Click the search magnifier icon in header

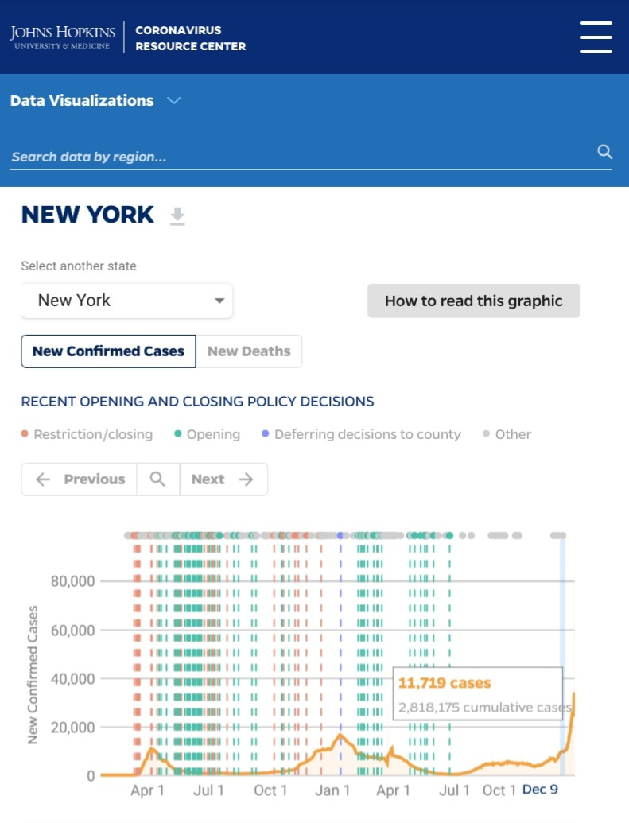[605, 152]
